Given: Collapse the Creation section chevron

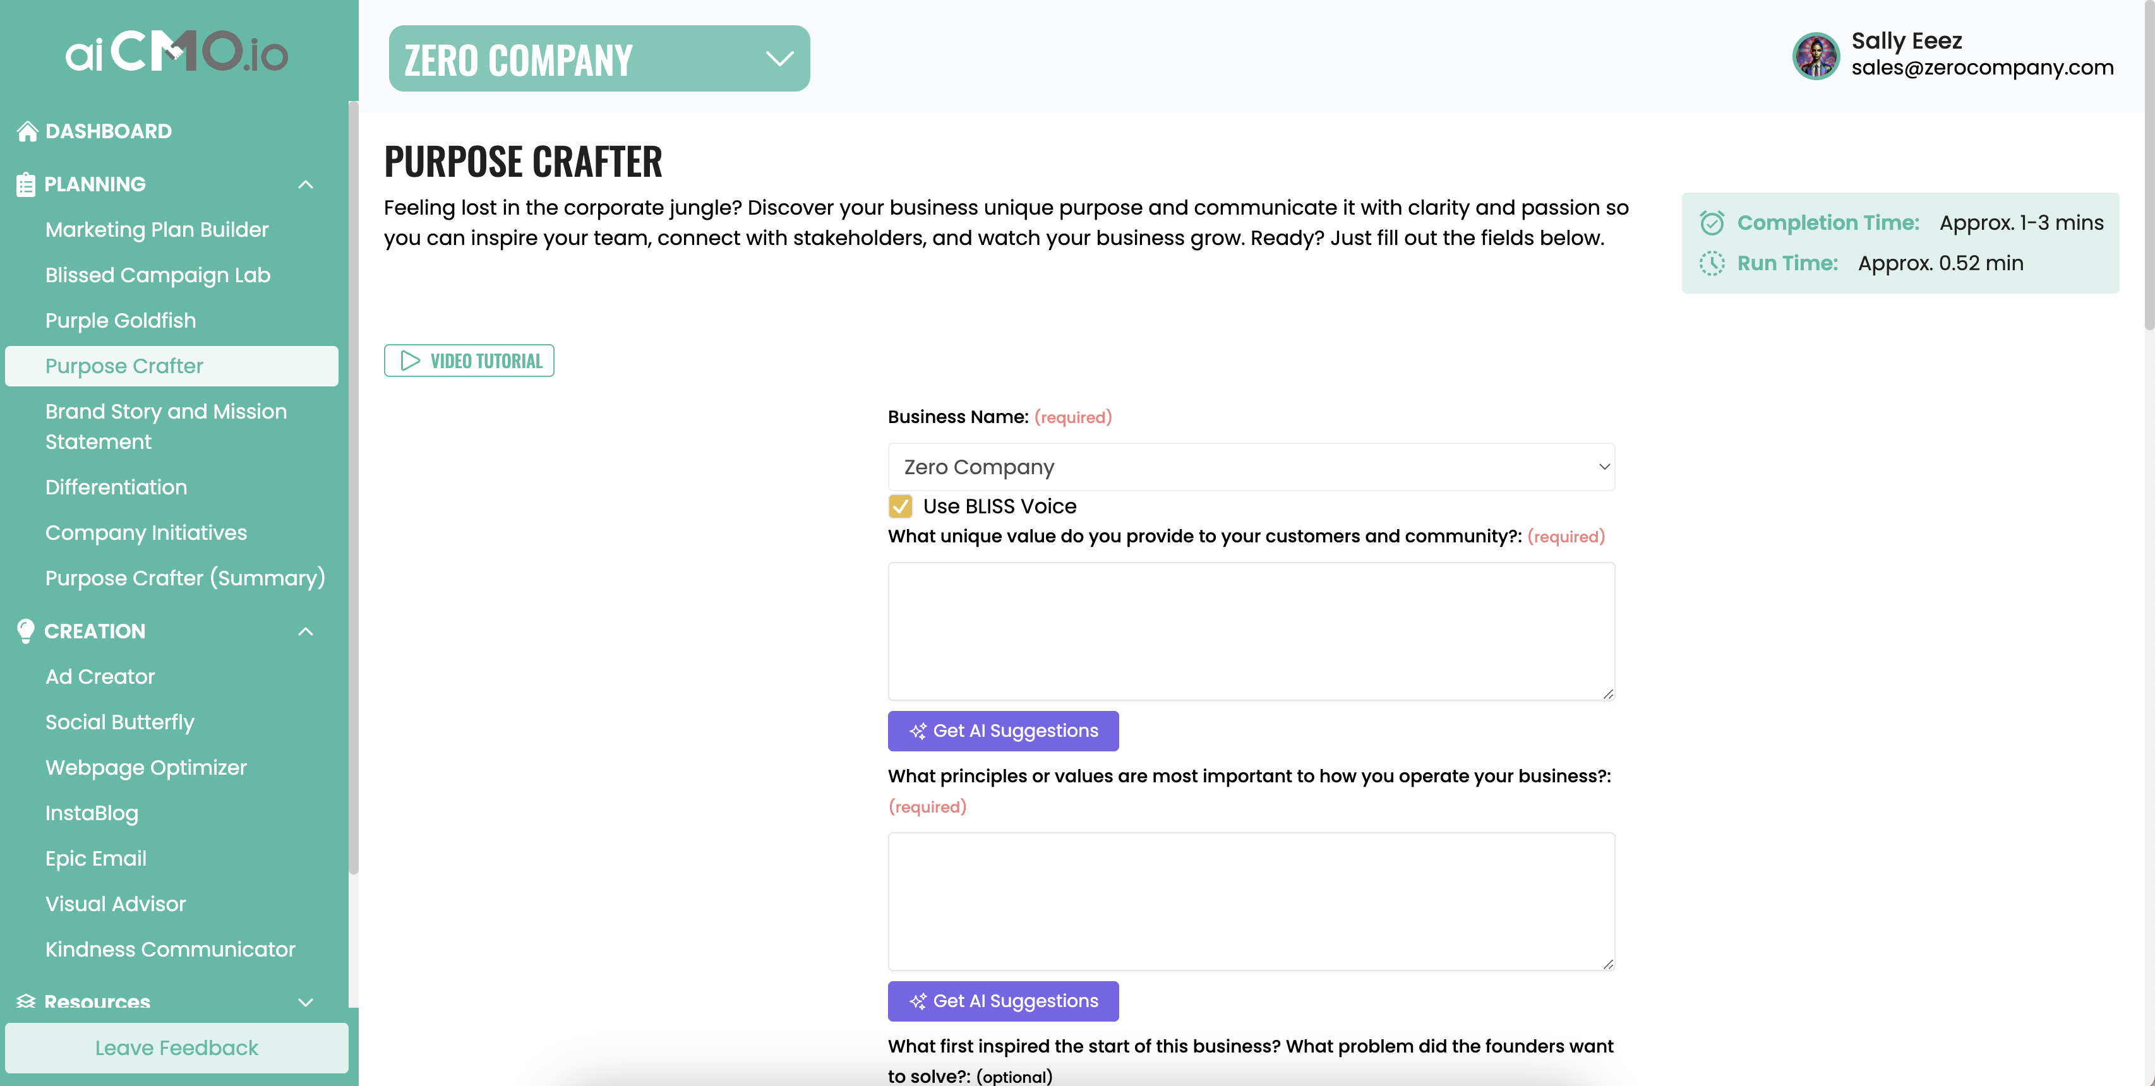Looking at the screenshot, I should click(306, 631).
